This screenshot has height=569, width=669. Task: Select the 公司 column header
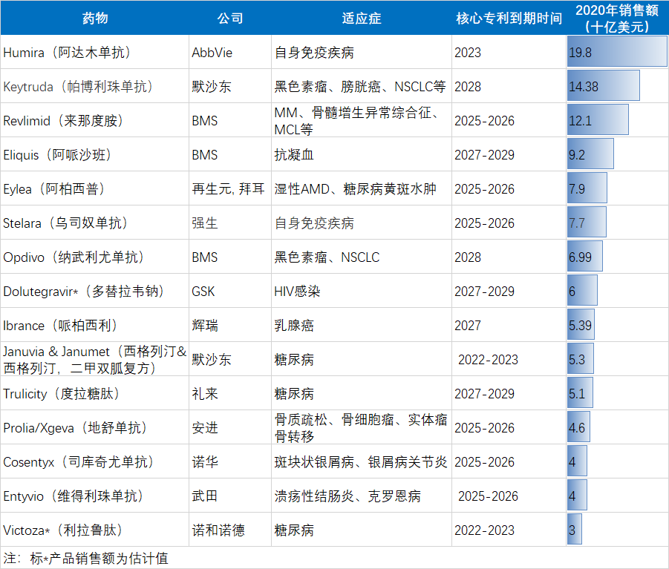tap(230, 18)
